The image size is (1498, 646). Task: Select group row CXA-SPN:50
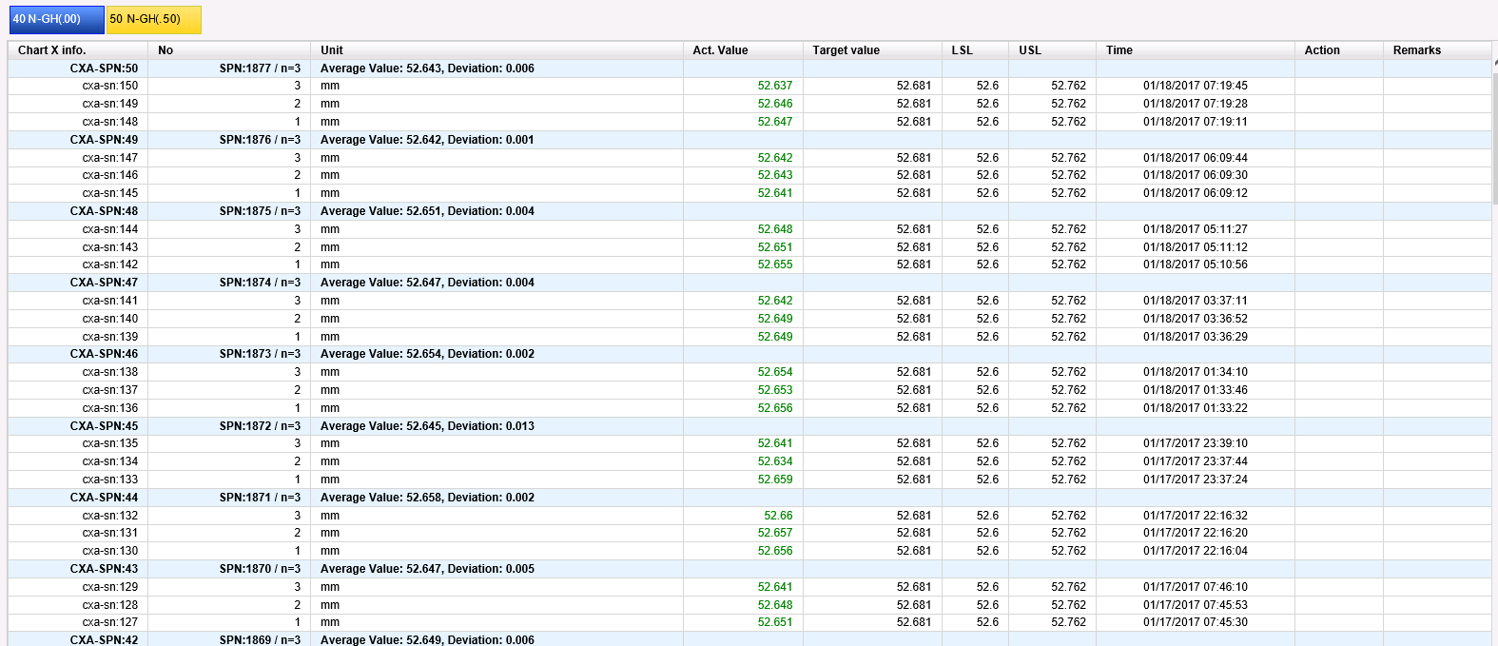pos(749,69)
